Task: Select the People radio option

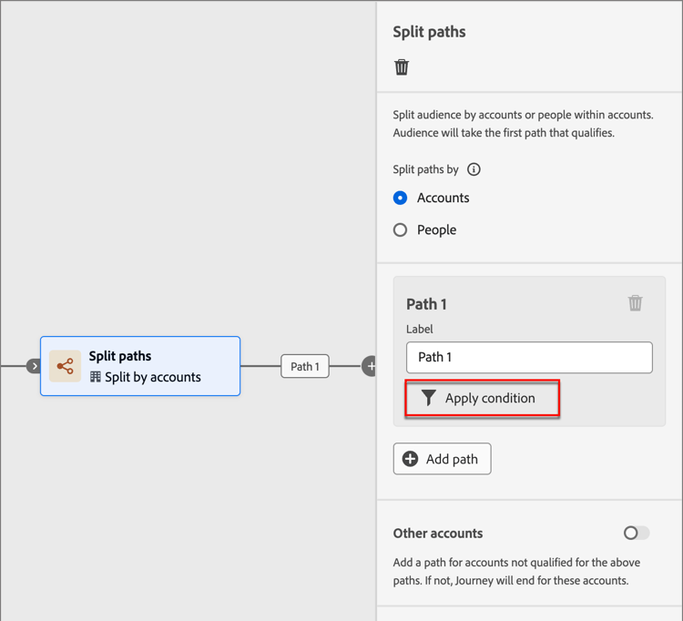Action: [x=401, y=229]
